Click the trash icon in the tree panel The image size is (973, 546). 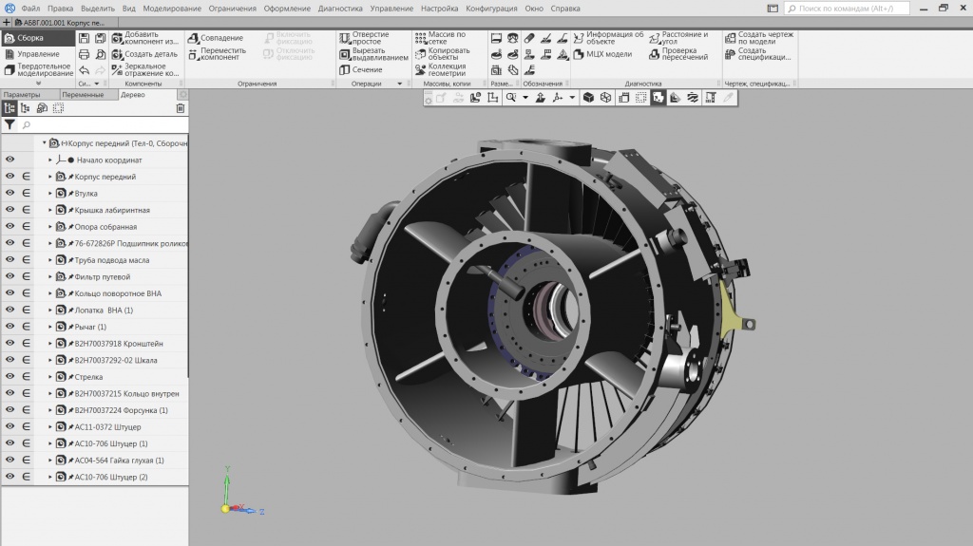click(x=181, y=108)
